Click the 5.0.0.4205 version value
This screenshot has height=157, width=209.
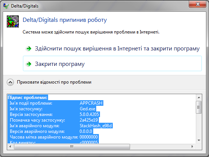(89, 114)
